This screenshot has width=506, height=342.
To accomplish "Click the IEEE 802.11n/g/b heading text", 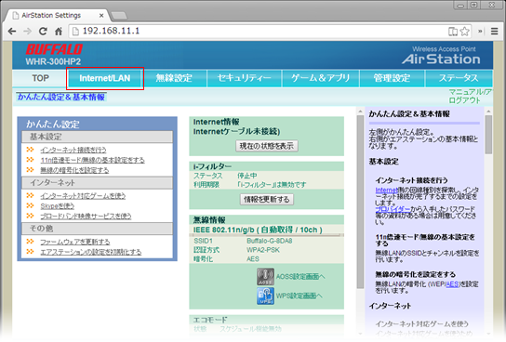I will pyautogui.click(x=258, y=230).
